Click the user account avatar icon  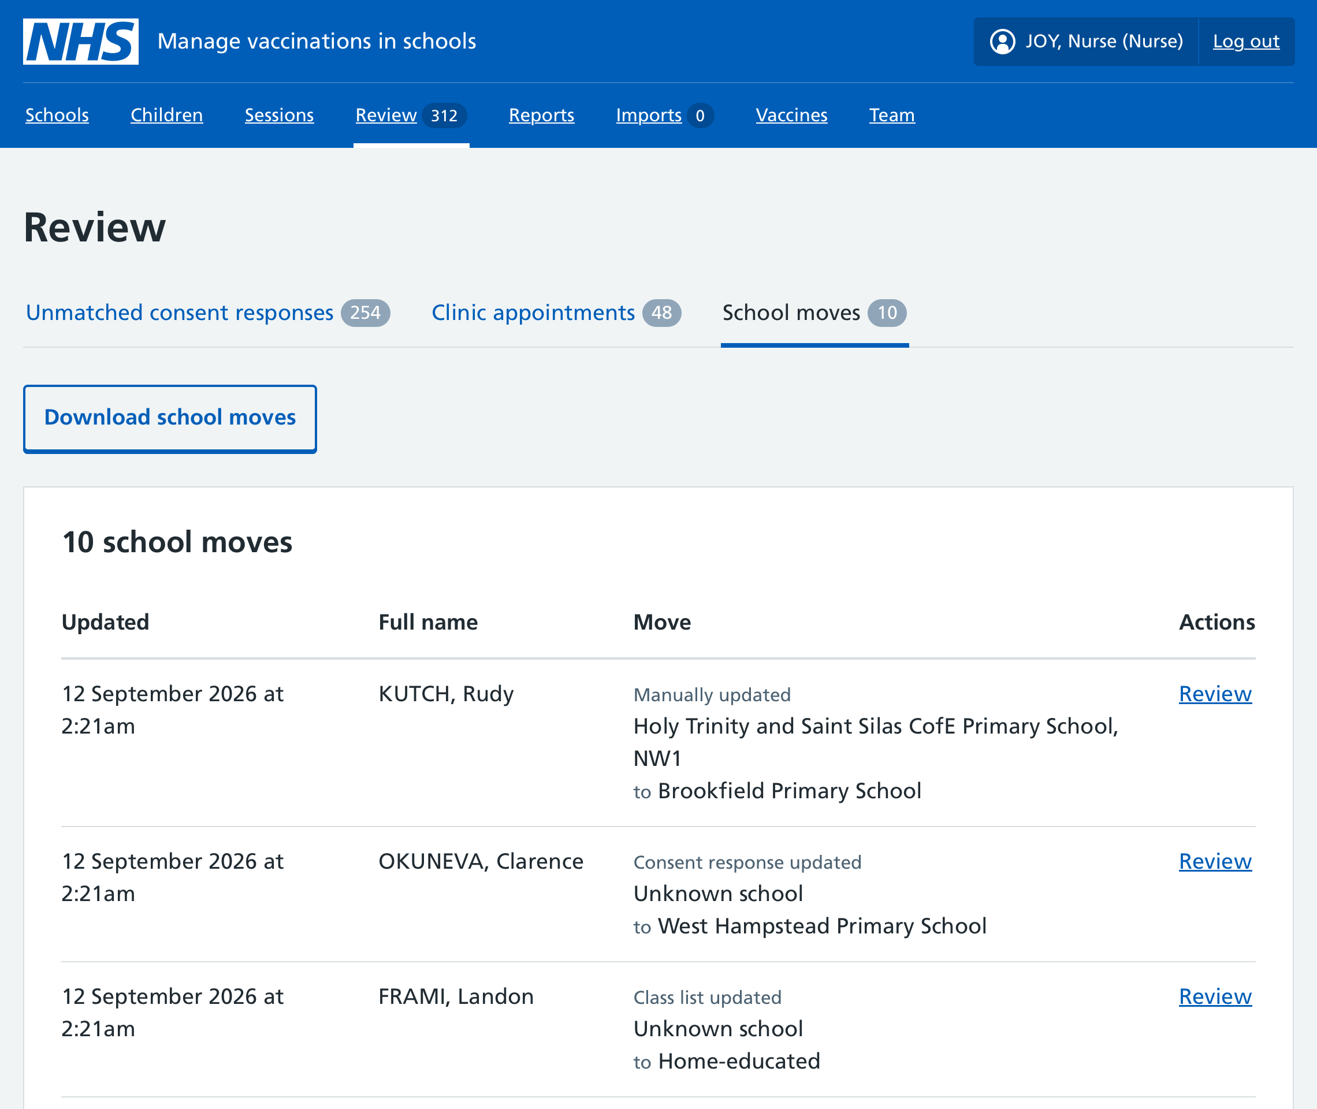point(1003,42)
